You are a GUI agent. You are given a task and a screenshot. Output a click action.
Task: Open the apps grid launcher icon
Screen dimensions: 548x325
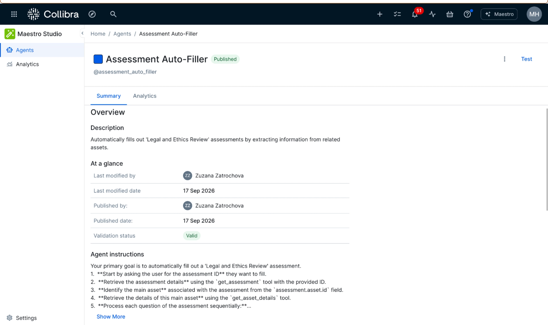[14, 14]
